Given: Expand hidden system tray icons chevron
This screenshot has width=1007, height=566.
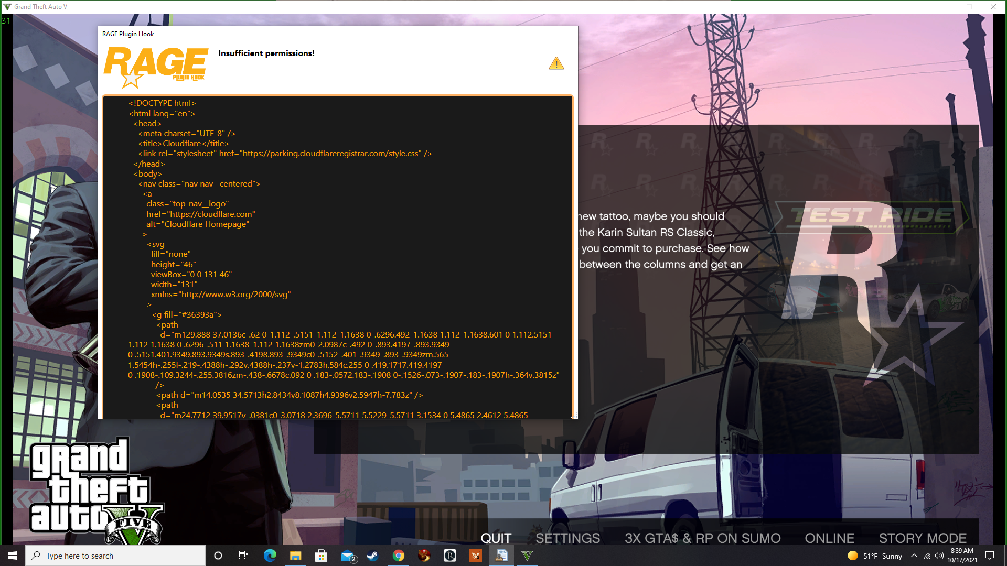Looking at the screenshot, I should pos(914,556).
